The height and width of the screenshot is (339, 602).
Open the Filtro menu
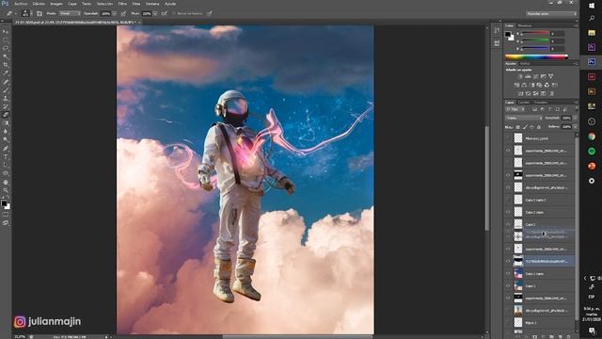click(122, 4)
